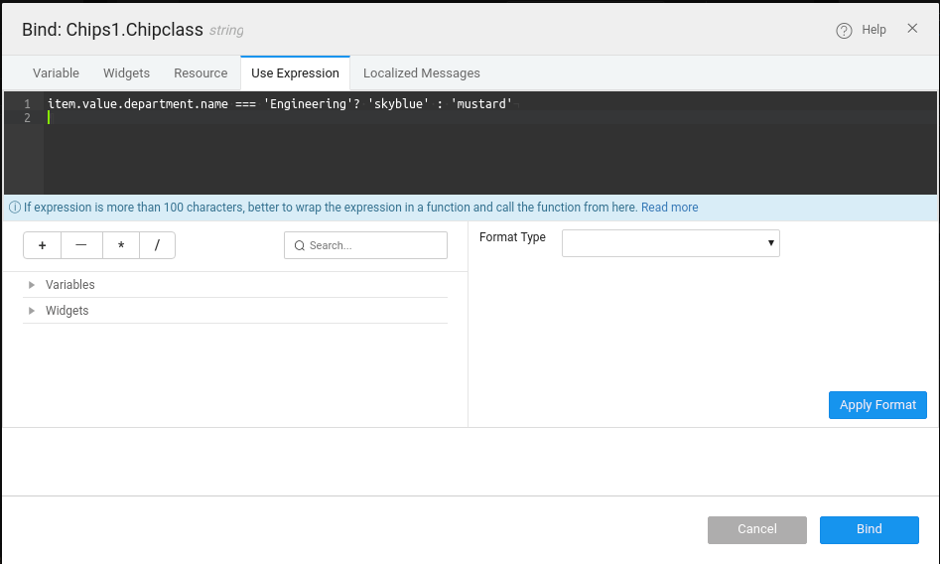
Task: Close the Bind dialog with X
Action: tap(912, 29)
